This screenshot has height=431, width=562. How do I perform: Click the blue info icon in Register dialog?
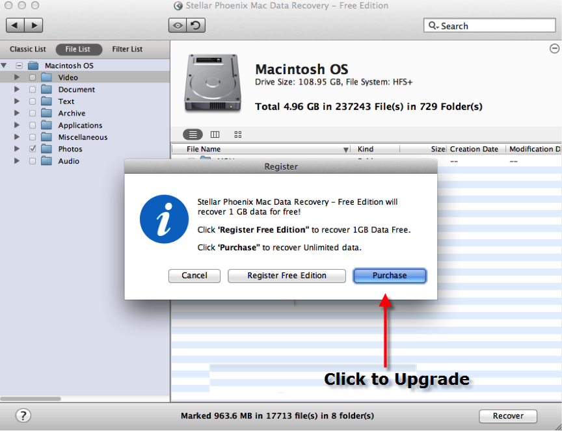coord(164,219)
